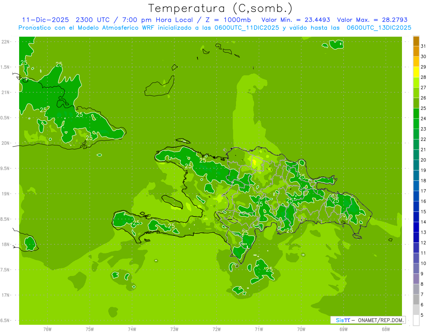Click the '17N' latitude axis label
Screen dimensions: 433x334
[6, 295]
